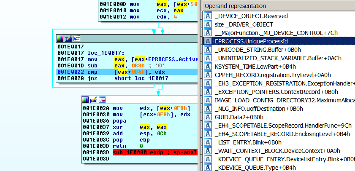Choose size _DRIVER_OBJECT entry
The width and height of the screenshot is (355, 171).
[x=239, y=24]
